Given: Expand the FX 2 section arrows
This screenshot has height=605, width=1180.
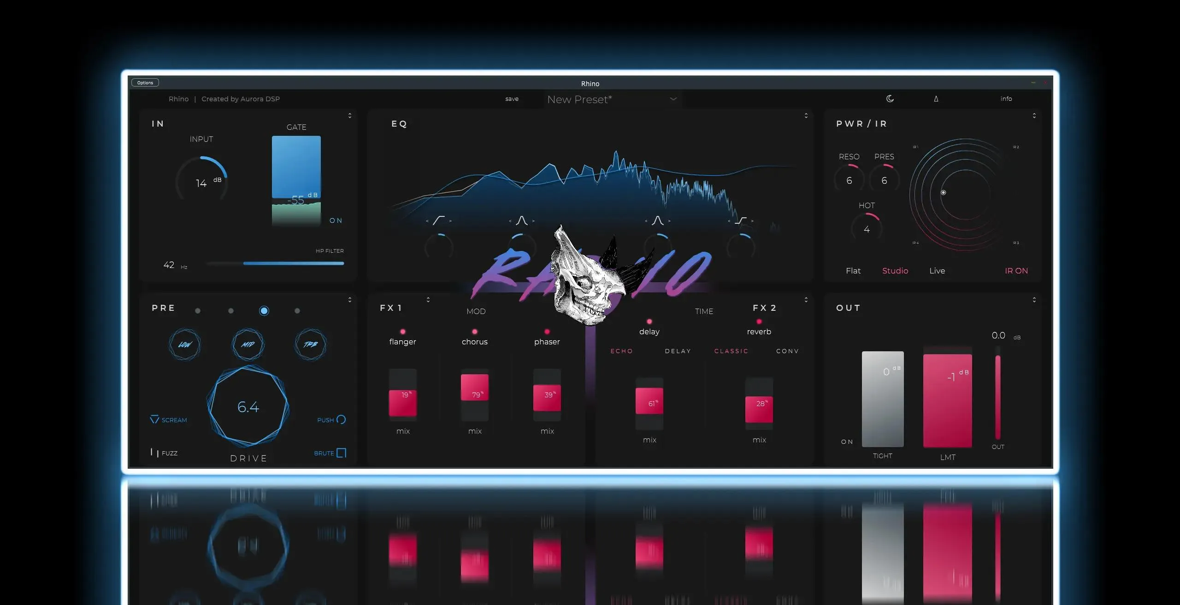Looking at the screenshot, I should (806, 300).
